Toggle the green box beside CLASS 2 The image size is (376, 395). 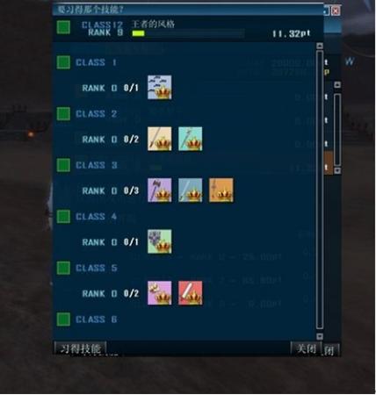pyautogui.click(x=63, y=114)
